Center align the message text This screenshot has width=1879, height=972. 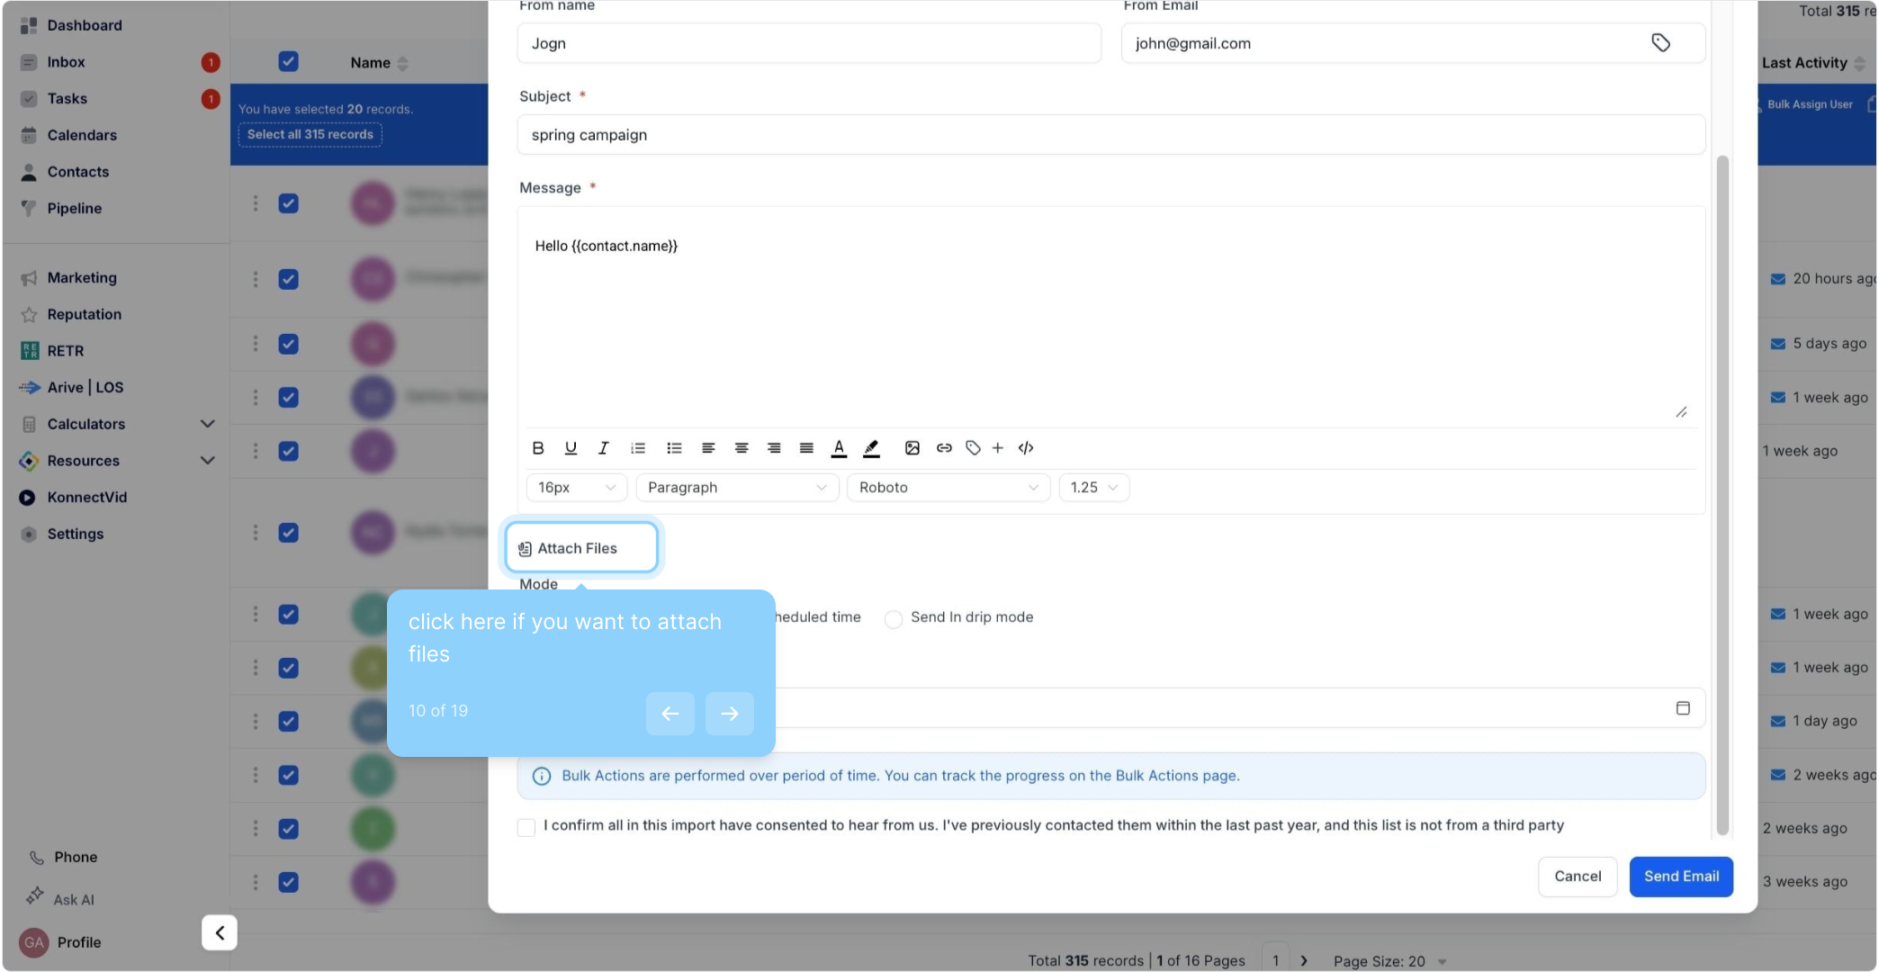tap(741, 448)
